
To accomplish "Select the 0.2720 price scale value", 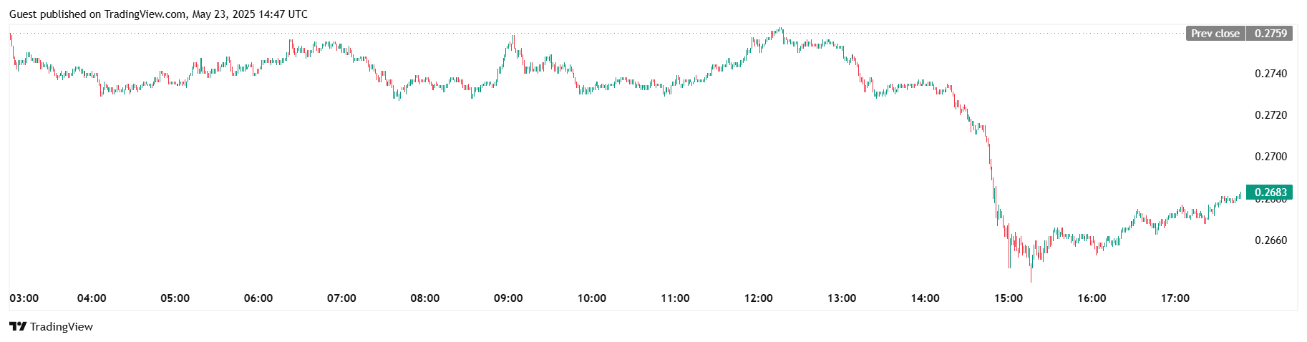I will coord(1270,115).
